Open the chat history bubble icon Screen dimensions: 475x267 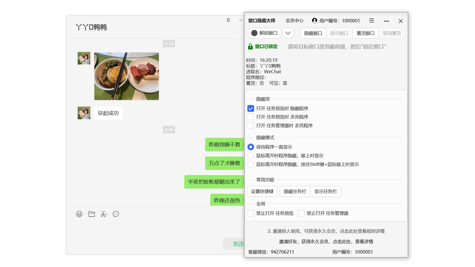(x=116, y=214)
